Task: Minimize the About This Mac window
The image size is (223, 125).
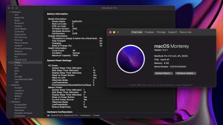Action: coord(114,32)
